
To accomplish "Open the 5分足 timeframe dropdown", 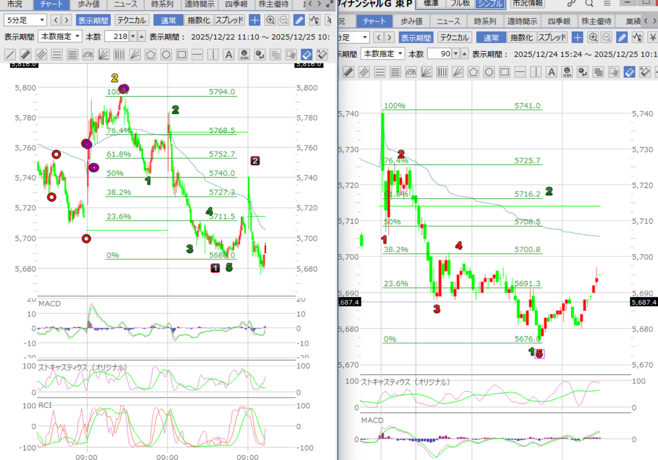I will tap(25, 21).
